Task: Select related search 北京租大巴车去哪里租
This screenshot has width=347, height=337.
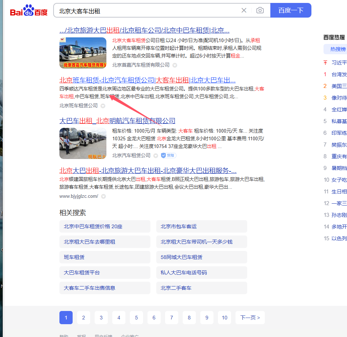Action: [105, 242]
